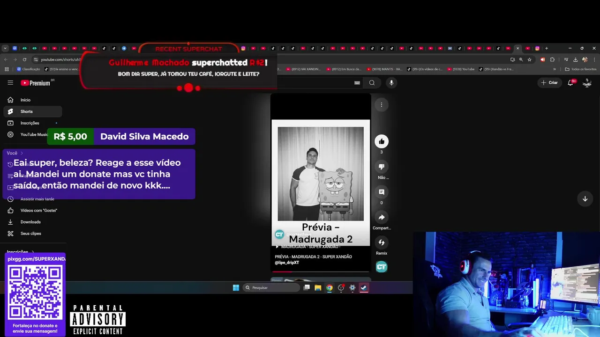Open File Explorer from the taskbar
The image size is (600, 337).
tap(318, 288)
